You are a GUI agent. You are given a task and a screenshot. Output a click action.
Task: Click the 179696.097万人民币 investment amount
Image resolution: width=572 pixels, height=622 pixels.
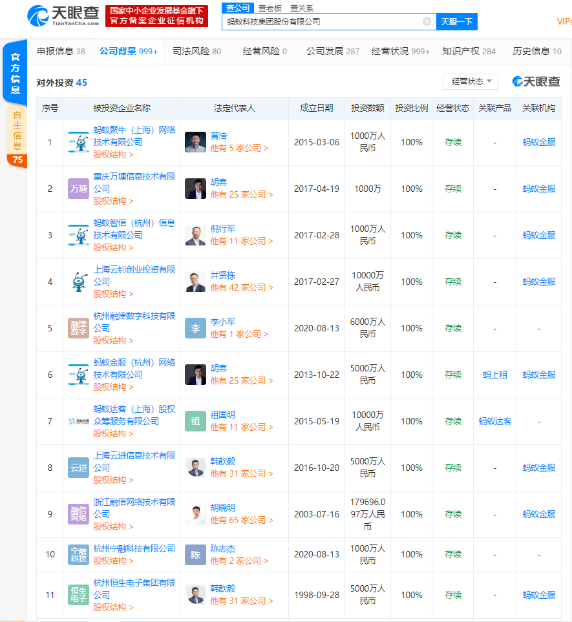[x=368, y=514]
